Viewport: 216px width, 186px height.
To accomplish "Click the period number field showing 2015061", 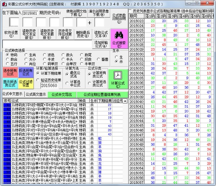I will [x=30, y=13].
